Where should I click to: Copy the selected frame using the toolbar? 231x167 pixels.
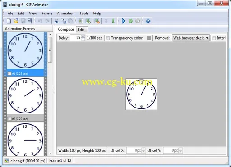pyautogui.click(x=64, y=21)
